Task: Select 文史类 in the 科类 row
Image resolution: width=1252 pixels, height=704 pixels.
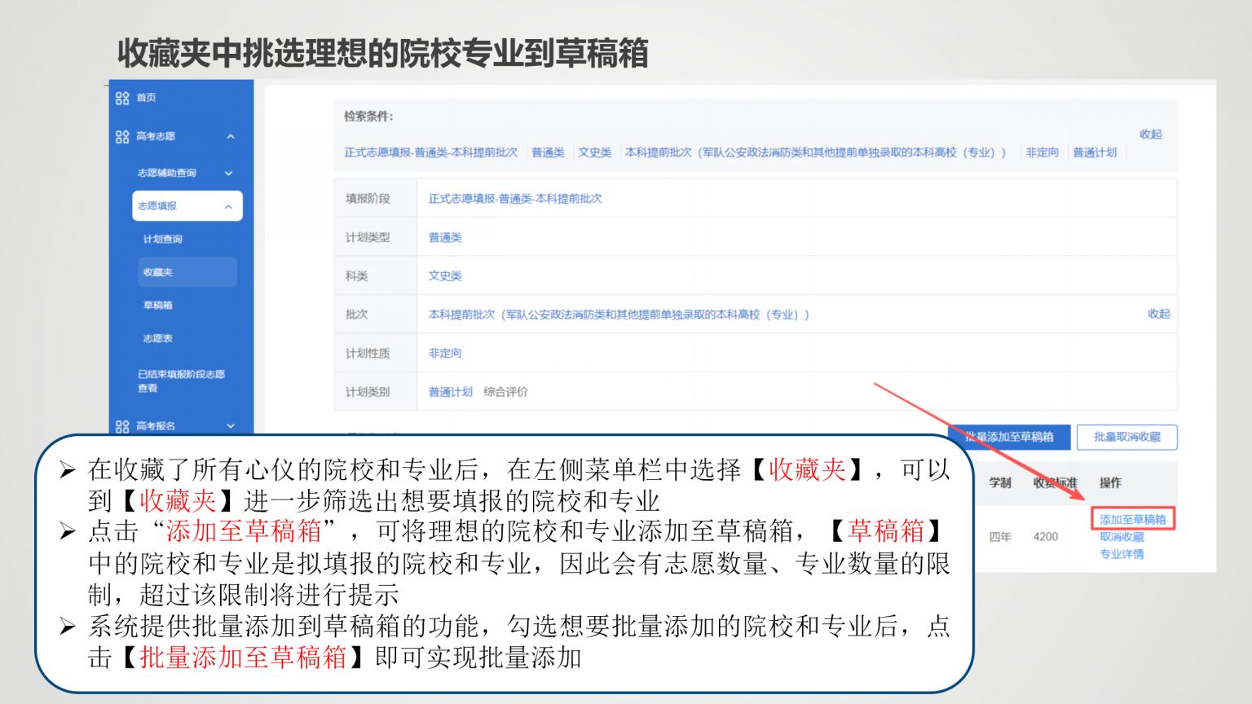Action: [x=445, y=275]
